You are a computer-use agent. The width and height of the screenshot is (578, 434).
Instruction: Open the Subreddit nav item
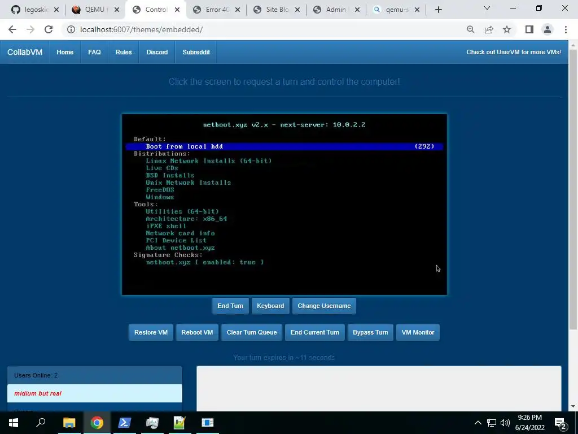196,52
